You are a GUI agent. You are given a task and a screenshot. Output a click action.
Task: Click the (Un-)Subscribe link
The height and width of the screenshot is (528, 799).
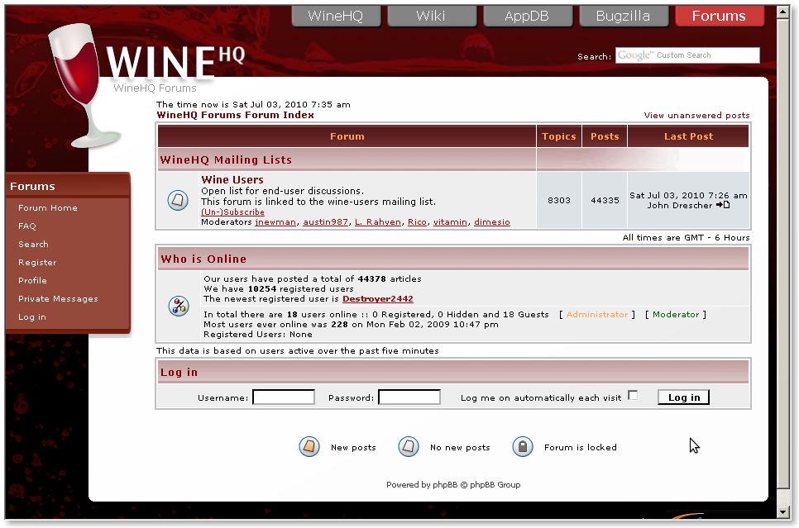click(233, 212)
